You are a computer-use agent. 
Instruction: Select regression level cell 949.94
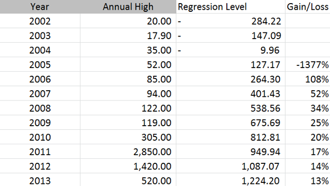tap(230, 151)
